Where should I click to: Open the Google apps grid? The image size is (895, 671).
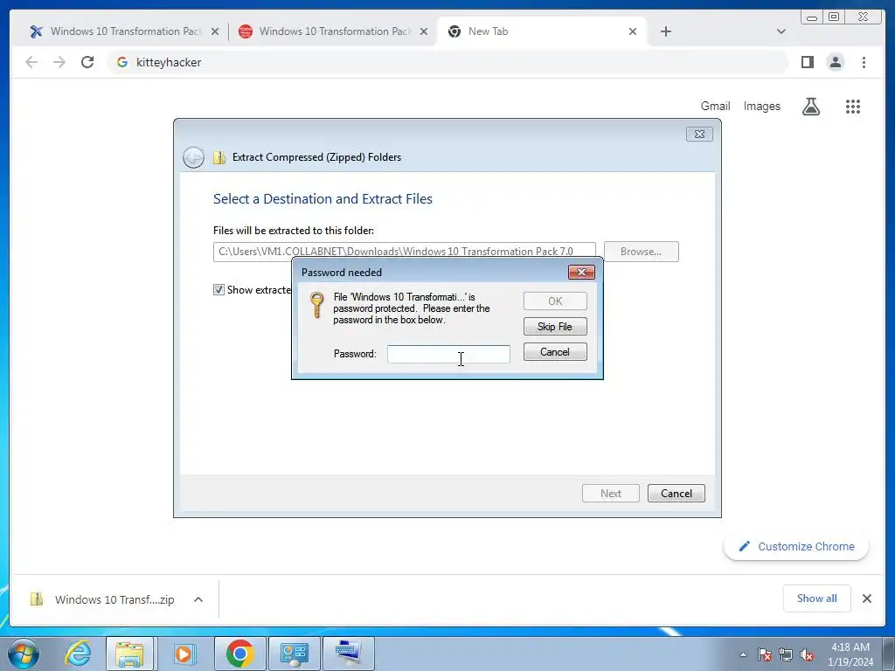point(853,107)
